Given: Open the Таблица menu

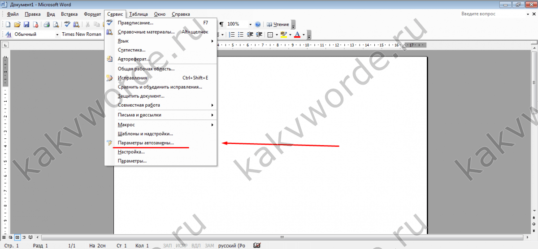Looking at the screenshot, I should (x=138, y=14).
